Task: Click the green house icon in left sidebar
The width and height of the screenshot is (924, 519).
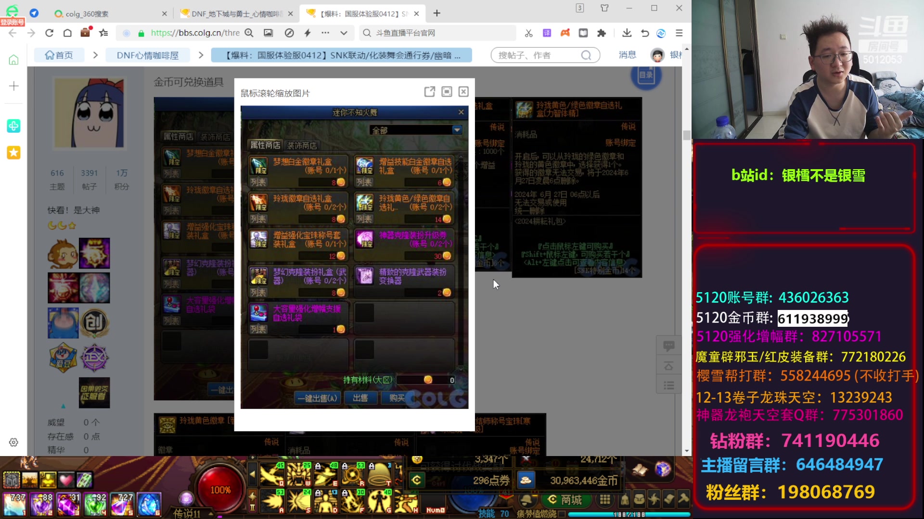Action: pyautogui.click(x=13, y=60)
